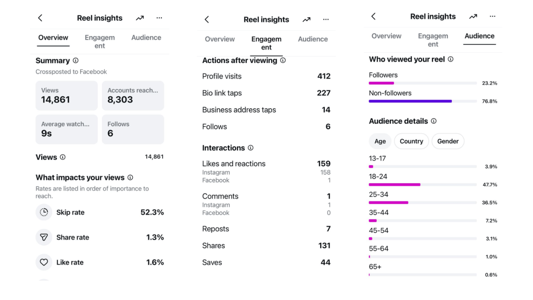Tap the info icon beside What impacts your views
The height and width of the screenshot is (300, 533).
point(130,178)
